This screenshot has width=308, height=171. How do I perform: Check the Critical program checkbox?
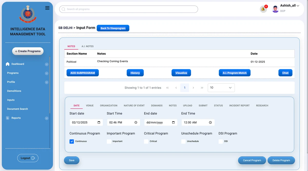[146, 141]
